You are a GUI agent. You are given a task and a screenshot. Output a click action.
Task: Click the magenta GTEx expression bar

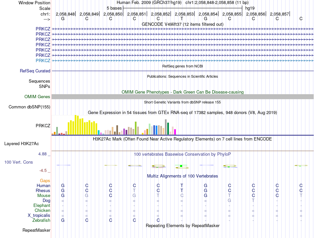click(x=175, y=132)
